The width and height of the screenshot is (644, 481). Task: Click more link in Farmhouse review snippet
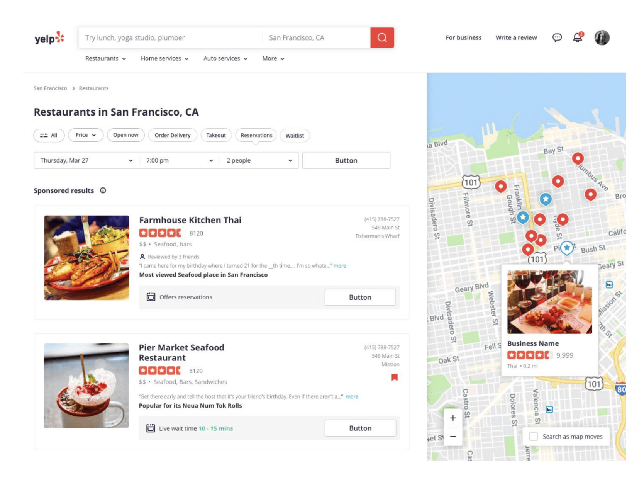click(340, 266)
